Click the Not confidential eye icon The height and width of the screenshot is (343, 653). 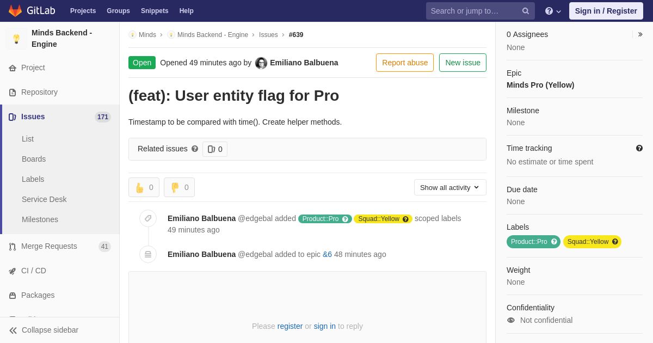511,320
